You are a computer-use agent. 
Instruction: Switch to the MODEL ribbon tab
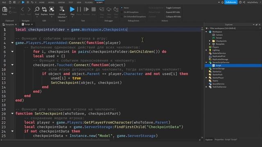51,2
